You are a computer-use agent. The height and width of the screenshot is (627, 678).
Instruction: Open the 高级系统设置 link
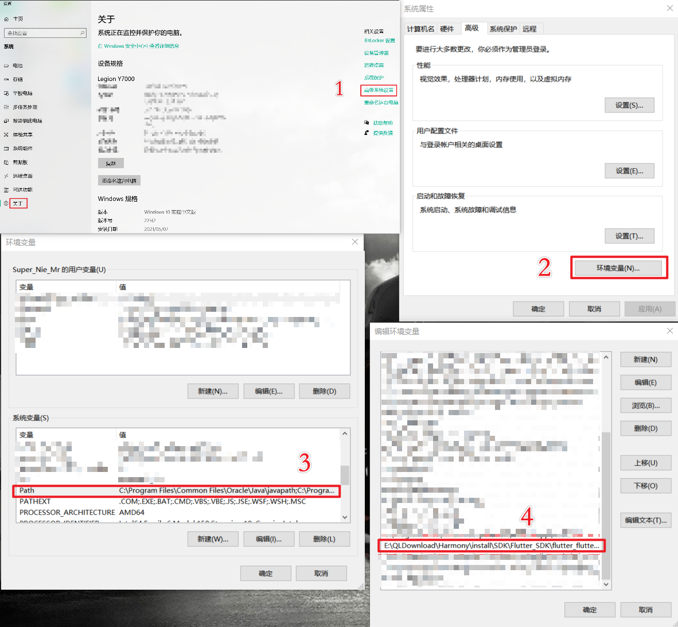tap(379, 91)
